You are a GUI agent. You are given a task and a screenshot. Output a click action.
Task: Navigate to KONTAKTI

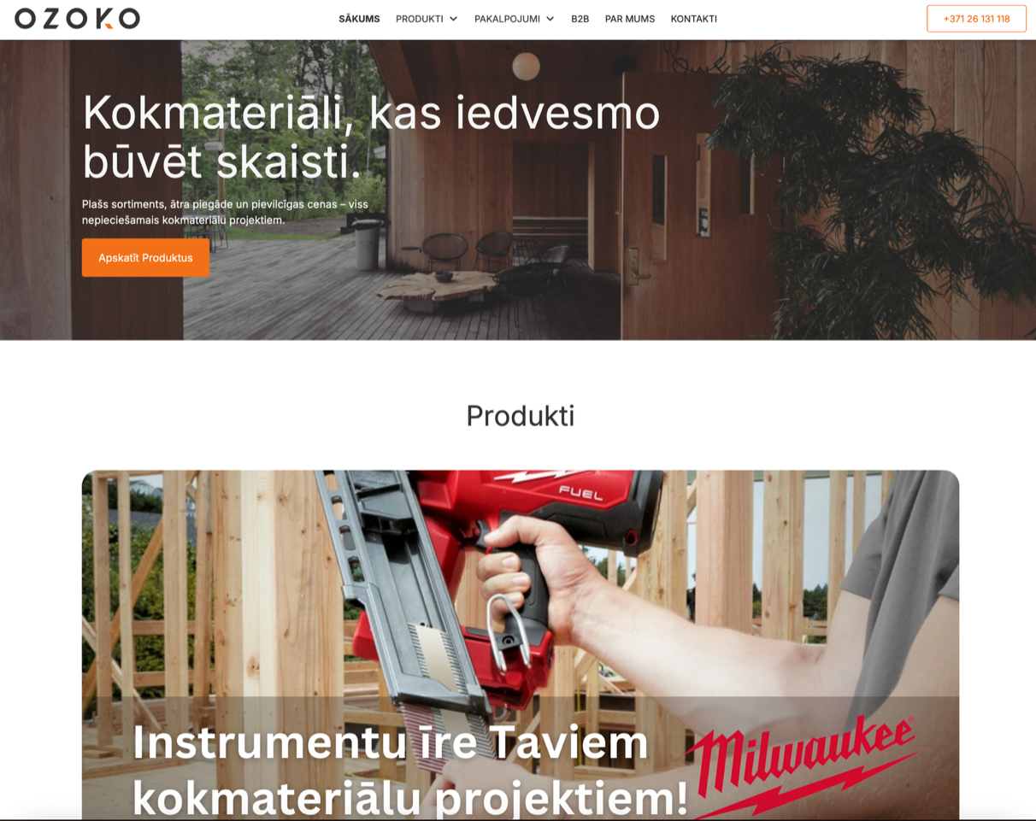click(693, 19)
